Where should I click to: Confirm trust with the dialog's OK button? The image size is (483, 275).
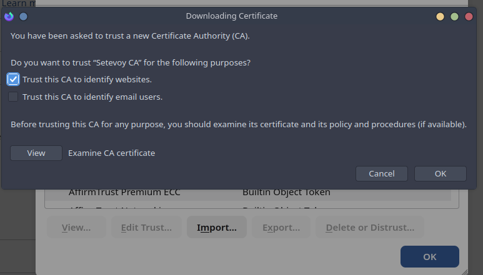click(x=440, y=173)
